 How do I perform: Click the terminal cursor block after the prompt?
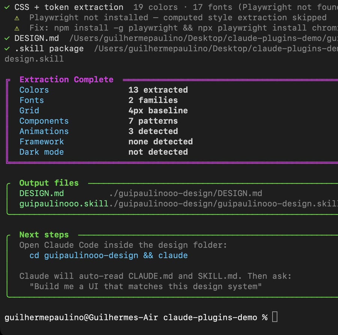pos(275,317)
